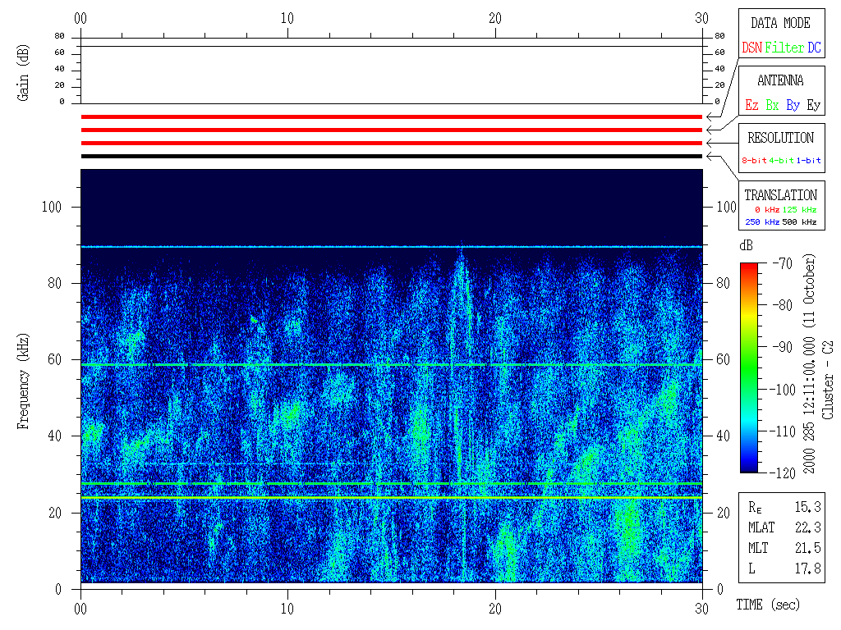Select the 500 kHz translation label
Screen dimensions: 841x630
point(800,222)
